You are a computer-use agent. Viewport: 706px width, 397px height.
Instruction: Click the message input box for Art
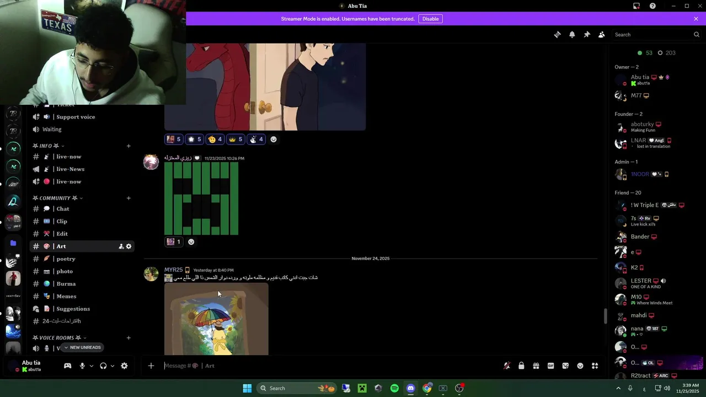[x=331, y=366]
